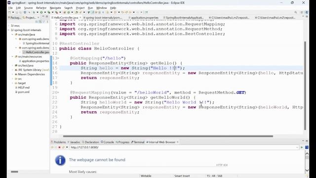The image size is (316, 178).
Task: Click the New Java Class icon
Action: (69, 12)
